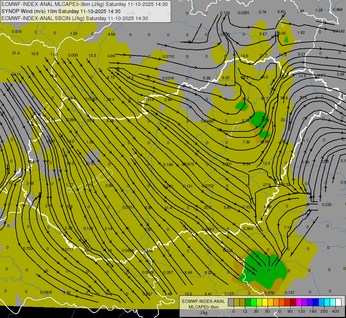Select the pure blue legend swatch
This screenshot has width=346, height=318.
coord(316,302)
